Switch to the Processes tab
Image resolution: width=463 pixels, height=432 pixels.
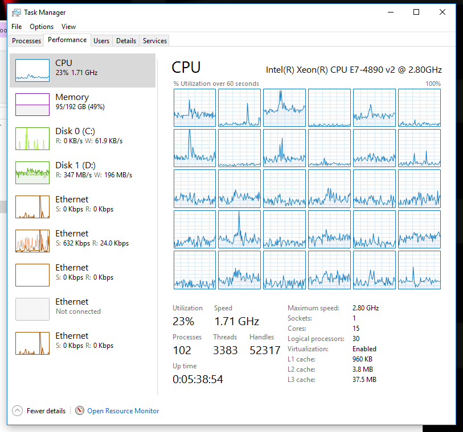(26, 40)
